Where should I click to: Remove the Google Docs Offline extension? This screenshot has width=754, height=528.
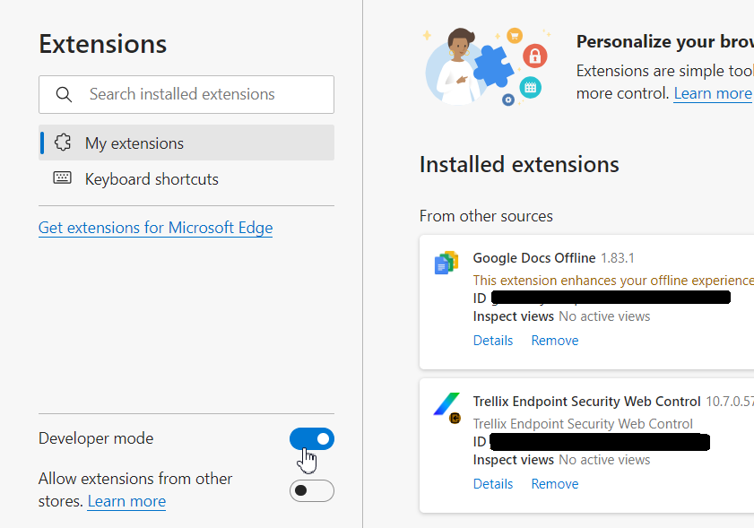click(555, 341)
